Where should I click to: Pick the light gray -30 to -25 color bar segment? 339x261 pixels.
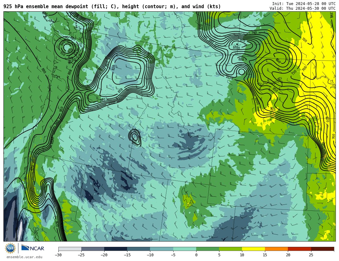(70, 249)
